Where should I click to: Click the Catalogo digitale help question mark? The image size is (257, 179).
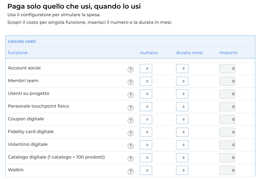(131, 159)
